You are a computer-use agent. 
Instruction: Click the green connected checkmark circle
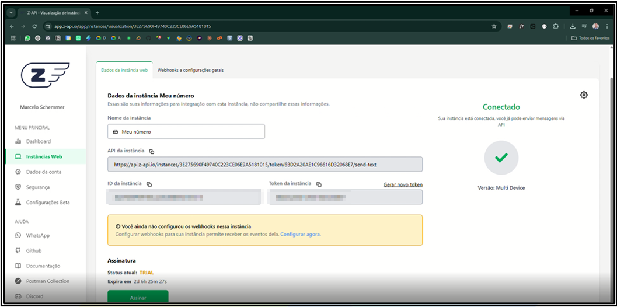501,158
